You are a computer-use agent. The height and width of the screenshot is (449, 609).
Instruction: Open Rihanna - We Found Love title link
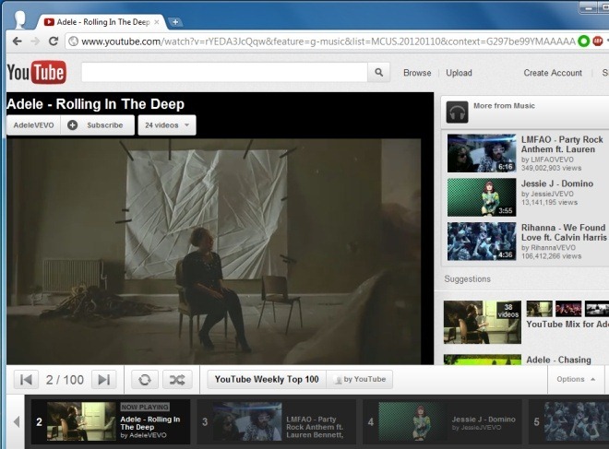click(x=564, y=232)
